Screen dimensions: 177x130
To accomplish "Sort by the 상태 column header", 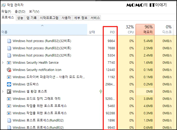I will (95, 30).
